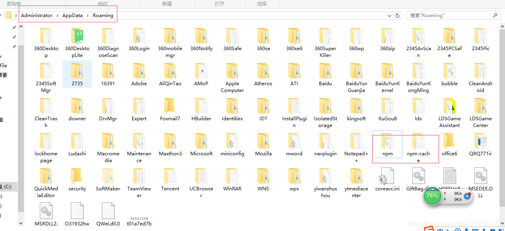Click the Sogou input method tray icon

coord(429,229)
